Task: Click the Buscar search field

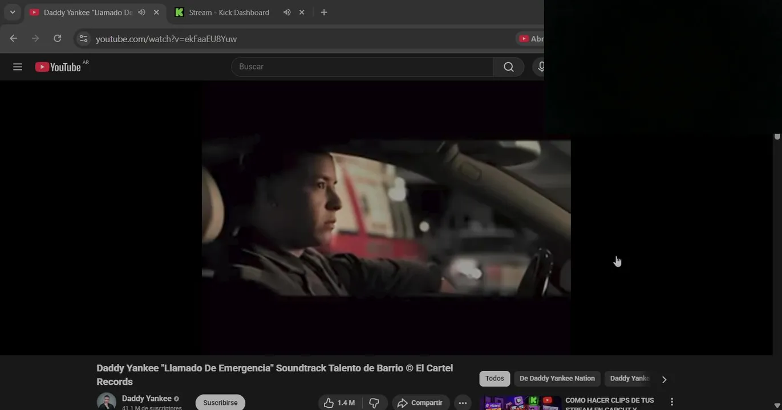Action: click(362, 67)
